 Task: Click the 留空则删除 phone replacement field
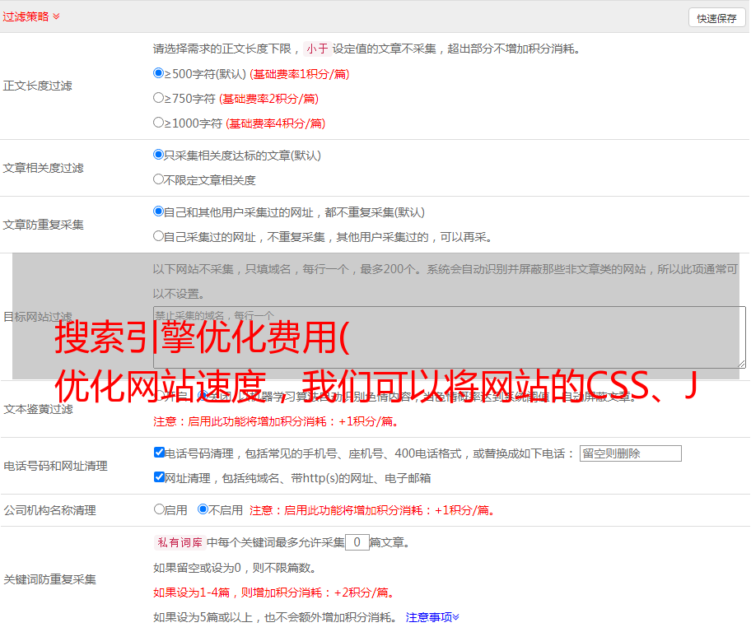pos(630,453)
